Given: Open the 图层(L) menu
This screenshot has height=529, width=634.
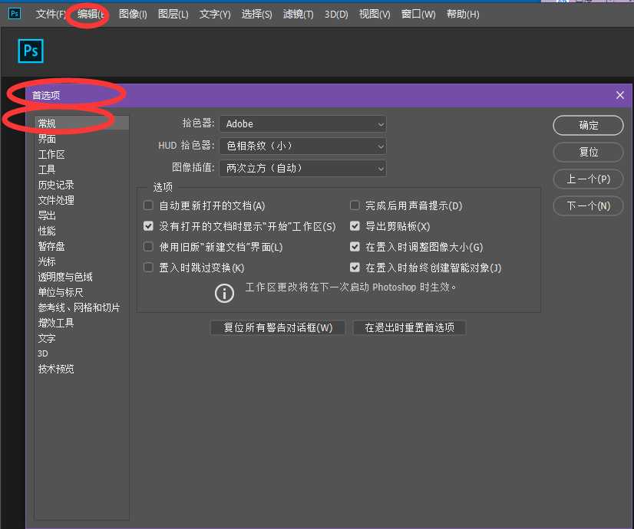Looking at the screenshot, I should click(173, 14).
